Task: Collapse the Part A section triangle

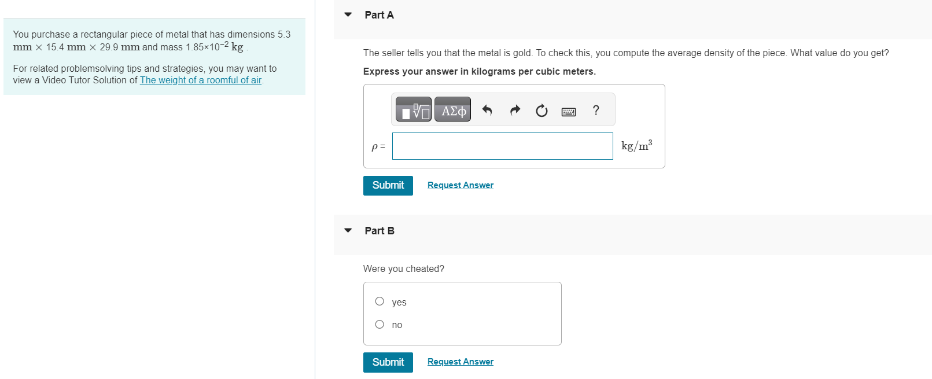Action: coord(348,14)
